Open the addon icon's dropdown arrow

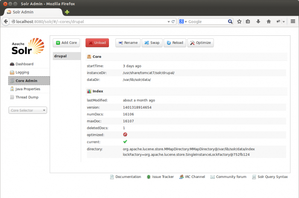(x=284, y=22)
